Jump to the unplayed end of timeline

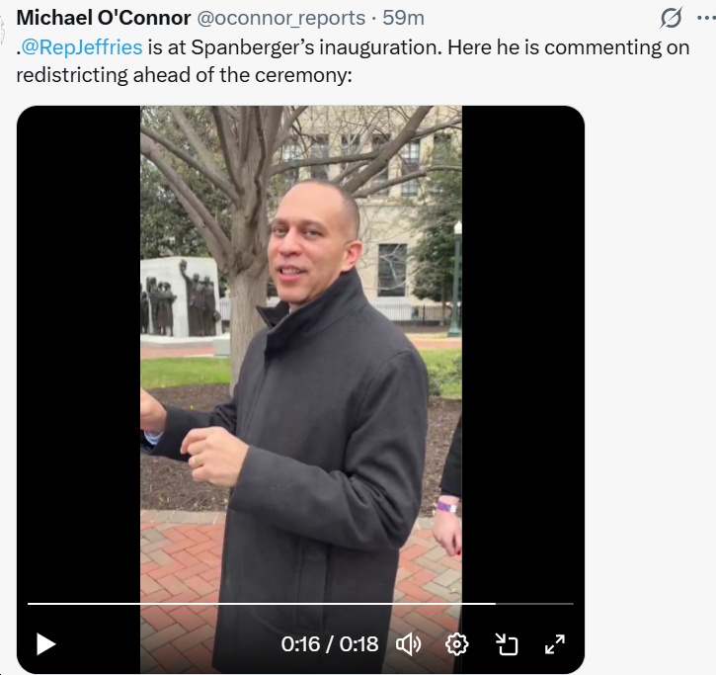[534, 604]
